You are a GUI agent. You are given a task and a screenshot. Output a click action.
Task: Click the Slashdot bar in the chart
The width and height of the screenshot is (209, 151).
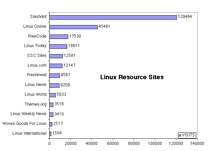[113, 17]
